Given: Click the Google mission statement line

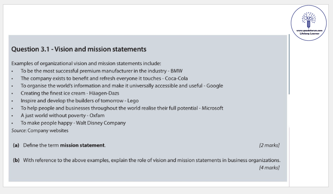Looking at the screenshot, I should tap(122, 86).
